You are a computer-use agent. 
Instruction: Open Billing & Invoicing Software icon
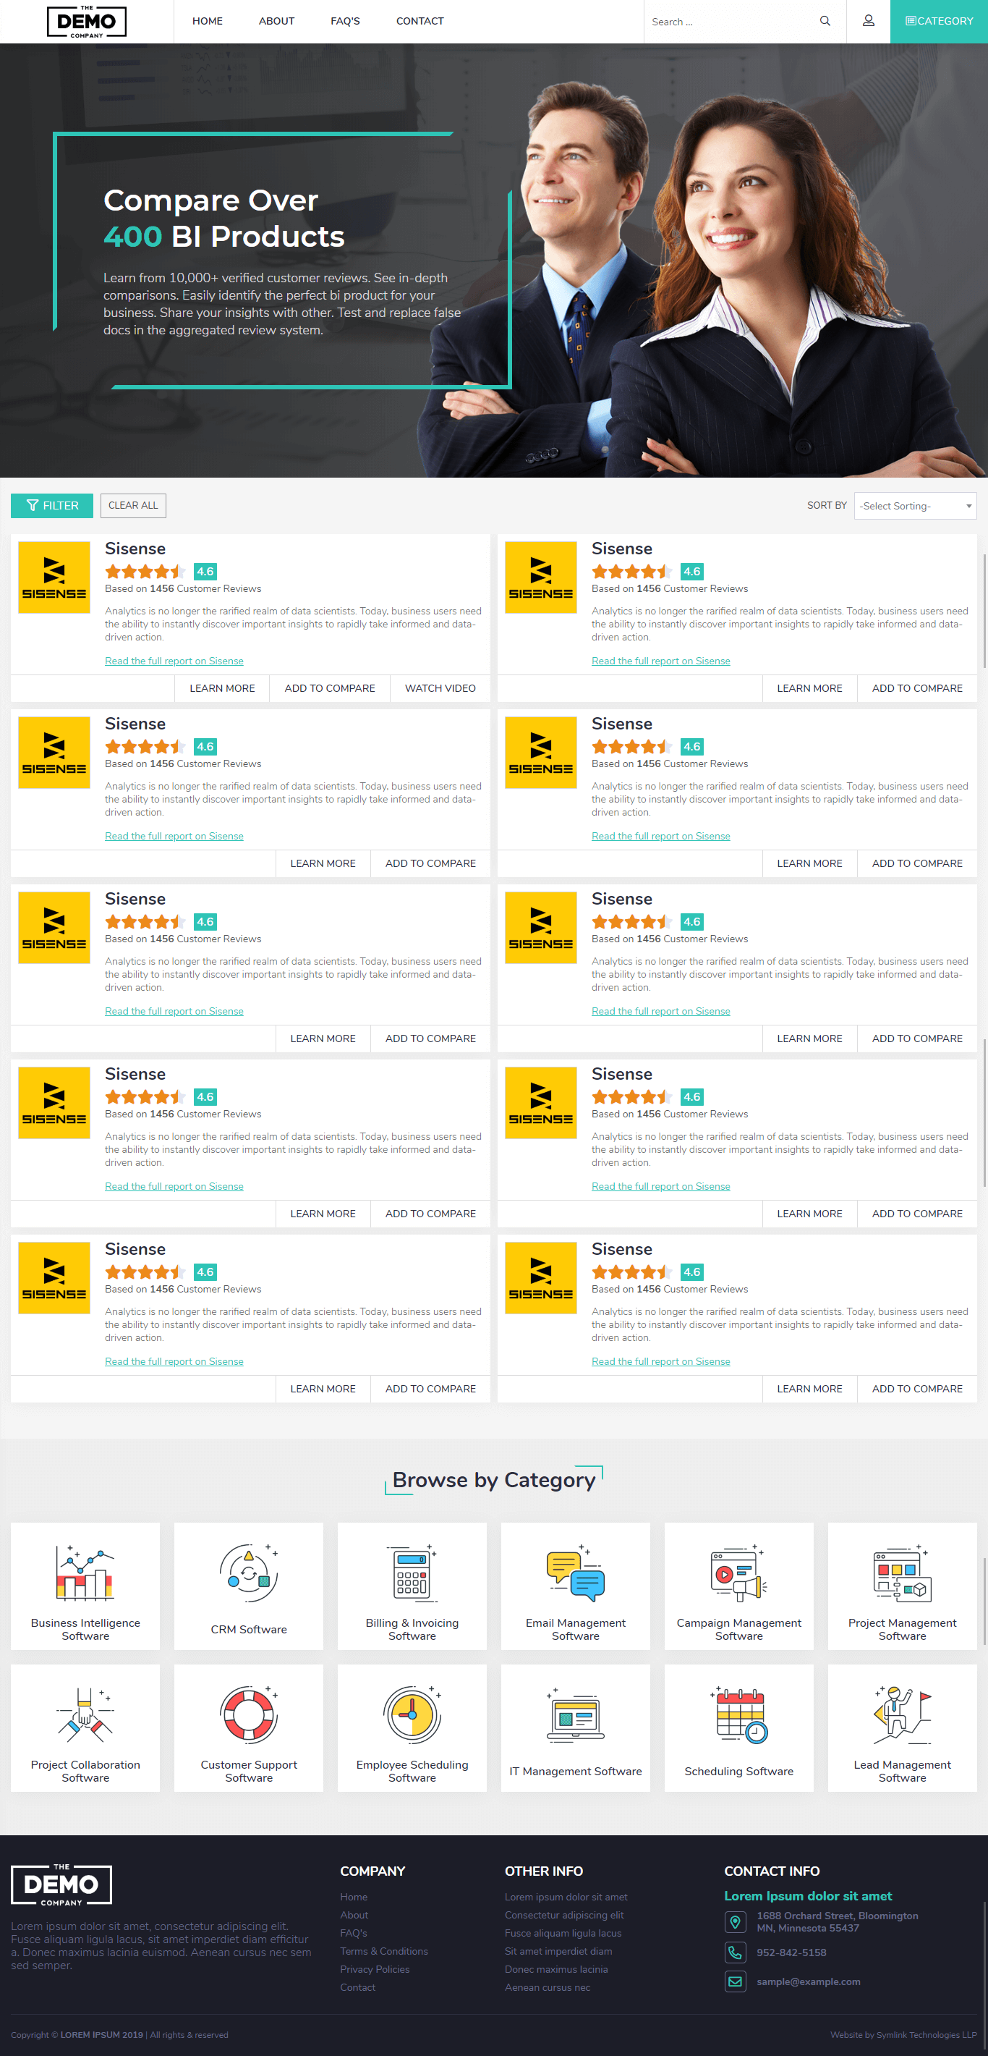click(x=412, y=1572)
